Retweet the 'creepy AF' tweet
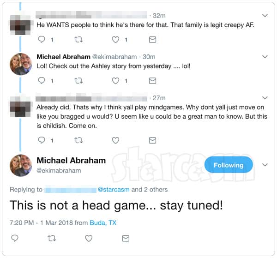The height and width of the screenshot is (258, 277). (x=78, y=40)
